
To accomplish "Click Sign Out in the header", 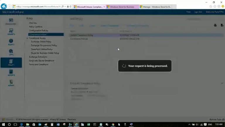I will coord(198,12).
